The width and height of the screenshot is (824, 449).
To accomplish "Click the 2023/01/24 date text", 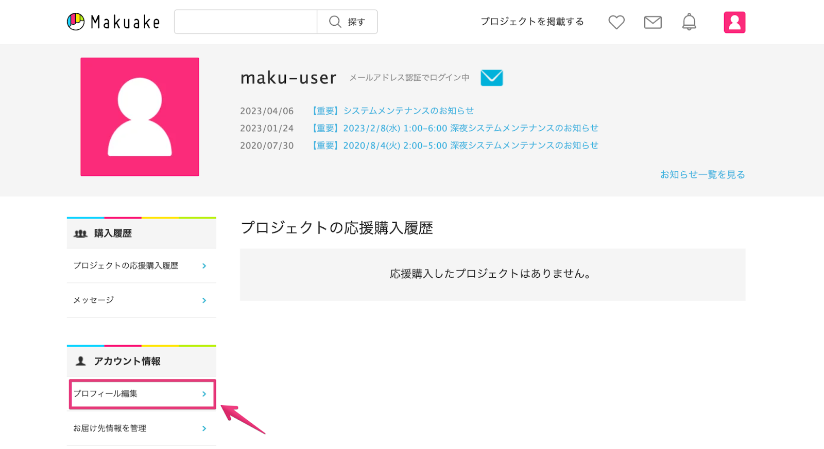I will (267, 129).
